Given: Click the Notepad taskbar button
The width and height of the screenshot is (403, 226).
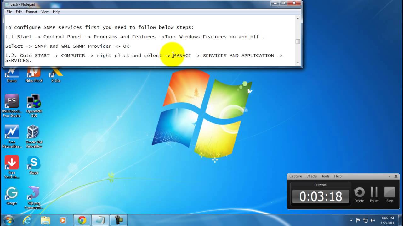Looking at the screenshot, I should pyautogui.click(x=100, y=220).
